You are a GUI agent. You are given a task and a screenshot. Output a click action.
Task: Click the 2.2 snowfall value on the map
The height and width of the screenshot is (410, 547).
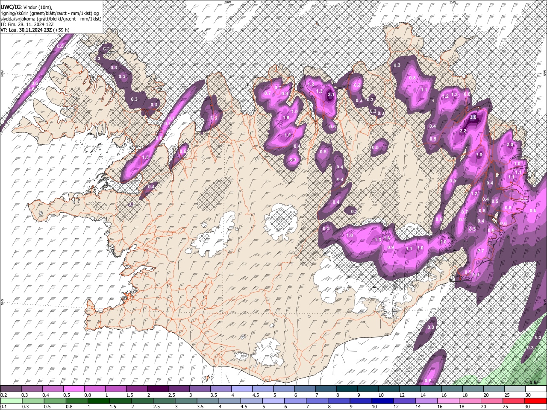pyautogui.click(x=462, y=131)
